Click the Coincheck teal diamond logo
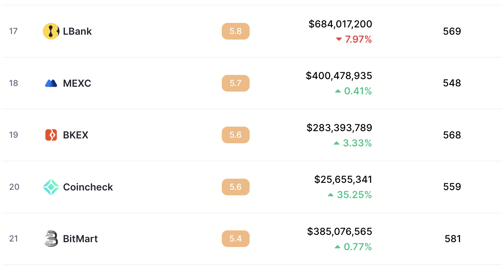The image size is (502, 272). [x=51, y=187]
